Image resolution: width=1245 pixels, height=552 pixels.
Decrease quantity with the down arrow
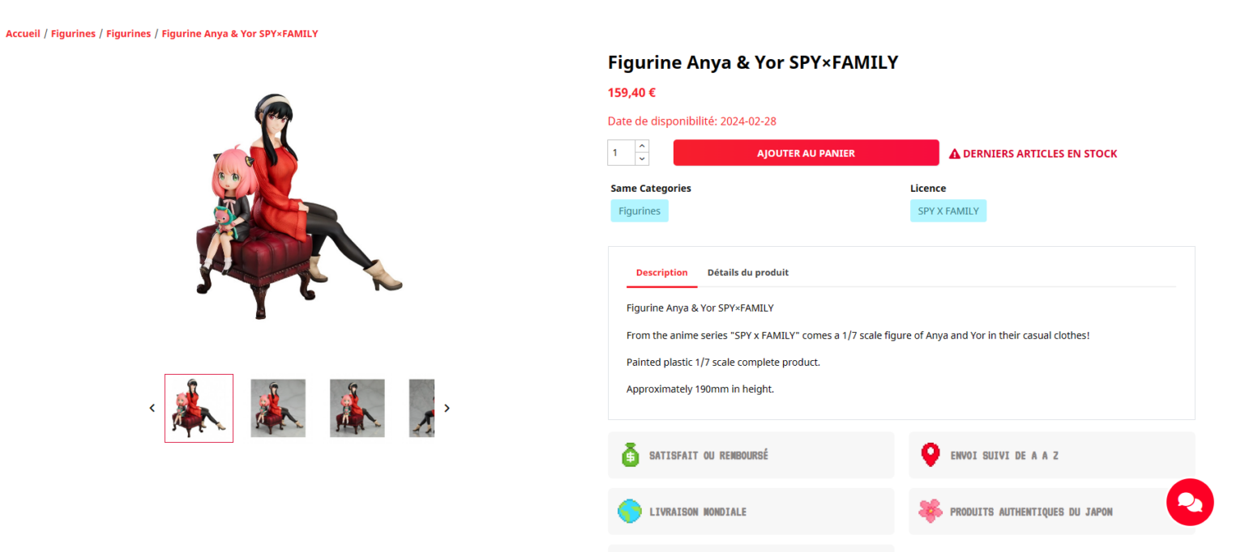pyautogui.click(x=642, y=159)
